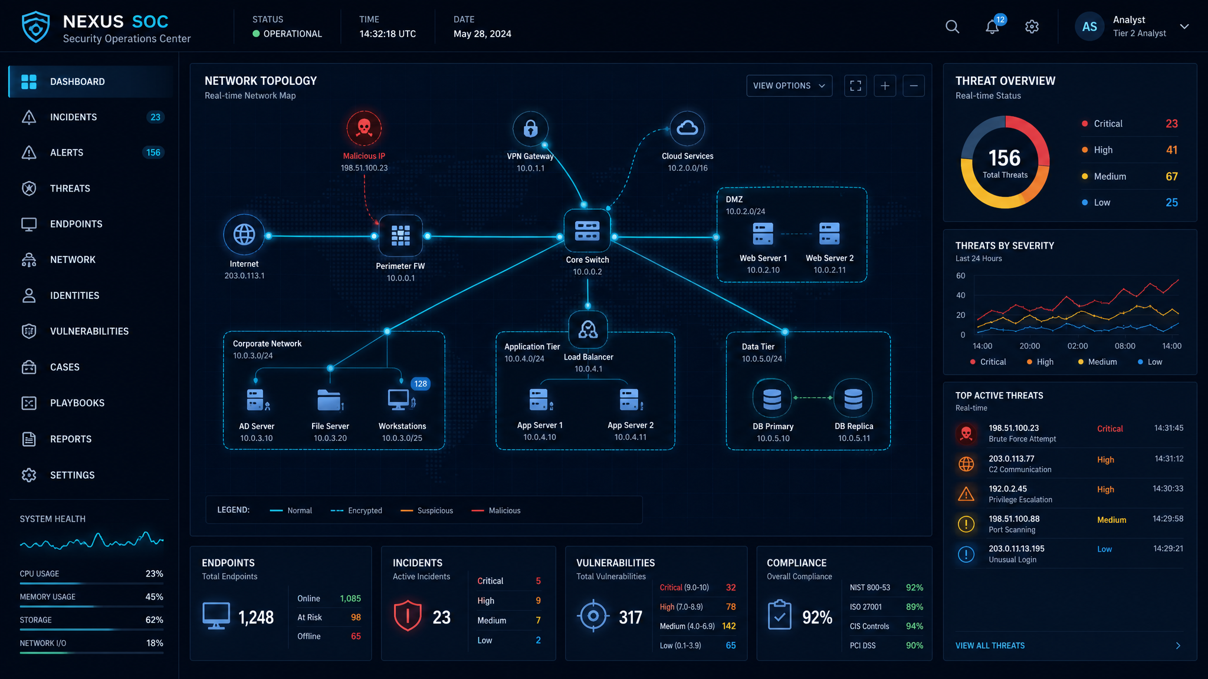Click the globe icon beside 203.0.113.77
Viewport: 1208px width, 679px height.
coord(966,464)
